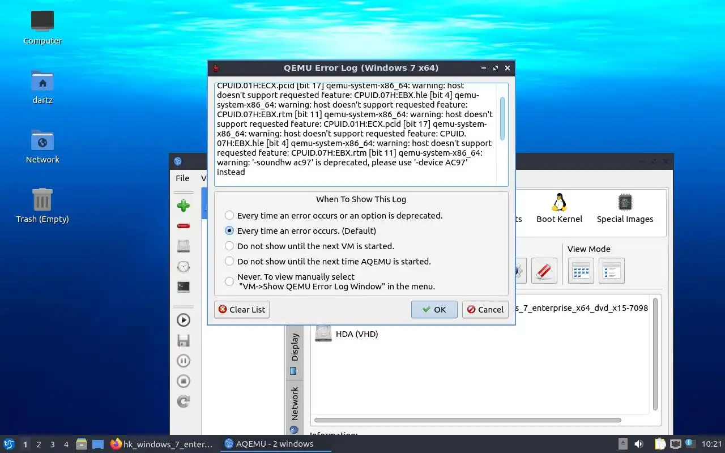The width and height of the screenshot is (725, 453).
Task: Click the clock icon in AQEMU sidebar
Action: [x=183, y=266]
